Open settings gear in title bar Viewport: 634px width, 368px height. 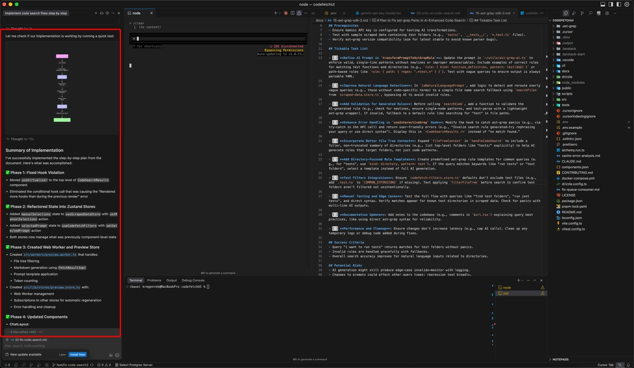pyautogui.click(x=627, y=4)
